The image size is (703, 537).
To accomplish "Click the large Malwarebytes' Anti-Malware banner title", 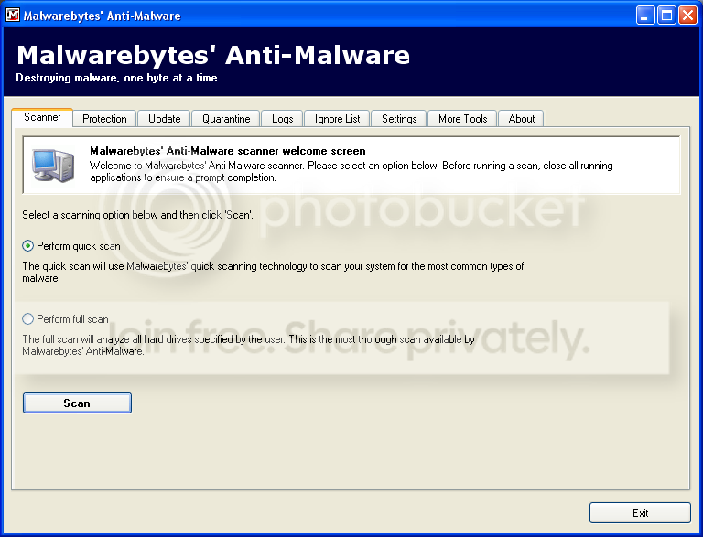I will tap(213, 56).
